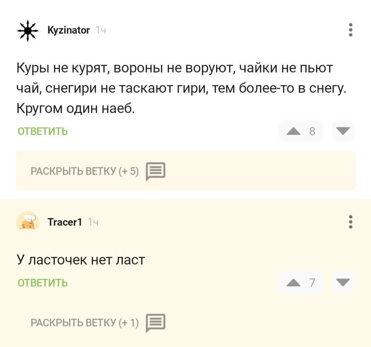371x347 pixels.
Task: Click the speech bubble icon beside (+ 1)
Action: (x=156, y=323)
